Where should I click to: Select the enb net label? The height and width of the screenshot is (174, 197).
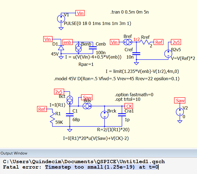click(67, 42)
